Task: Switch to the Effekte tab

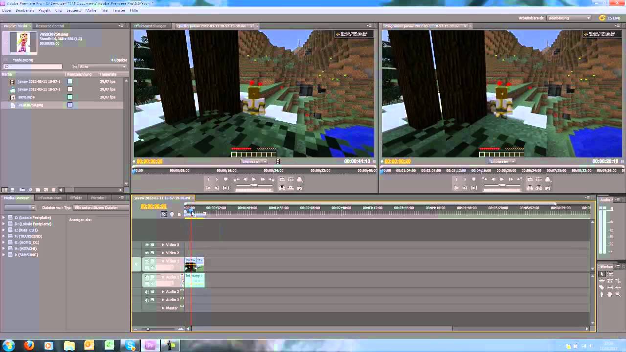Action: pyautogui.click(x=76, y=198)
